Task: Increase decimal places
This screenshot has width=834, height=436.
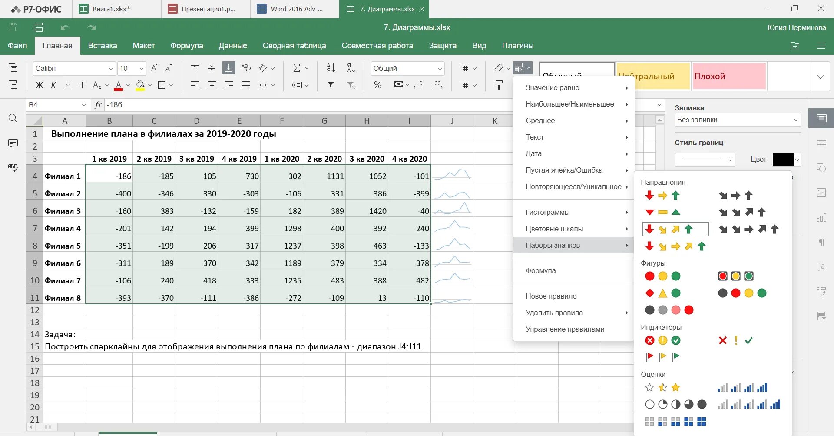Action: pos(438,85)
